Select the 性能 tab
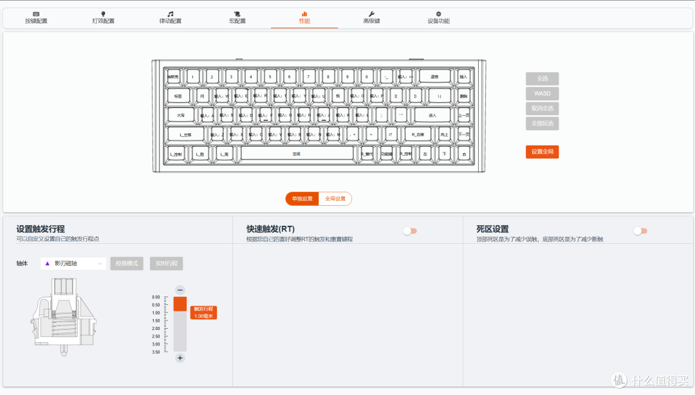The image size is (695, 395). pyautogui.click(x=304, y=18)
